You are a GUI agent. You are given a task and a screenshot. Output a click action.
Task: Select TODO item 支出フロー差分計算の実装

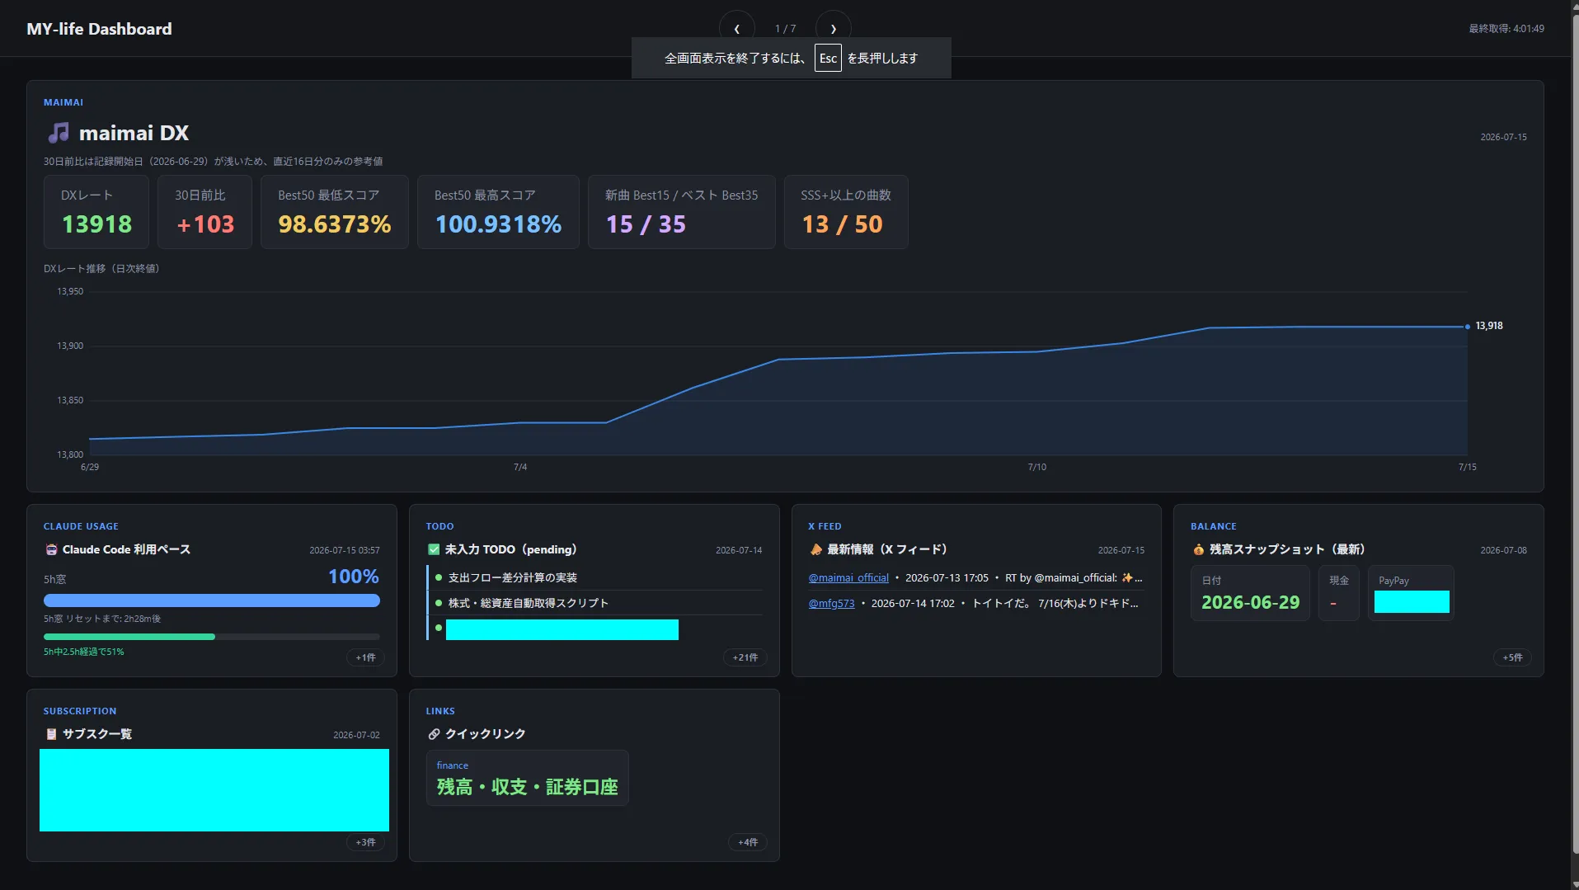tap(512, 577)
